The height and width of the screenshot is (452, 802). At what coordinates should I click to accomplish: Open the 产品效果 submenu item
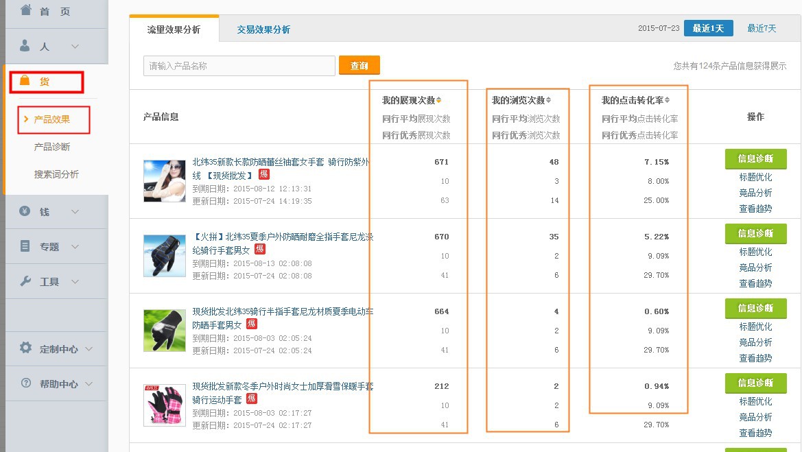click(52, 119)
